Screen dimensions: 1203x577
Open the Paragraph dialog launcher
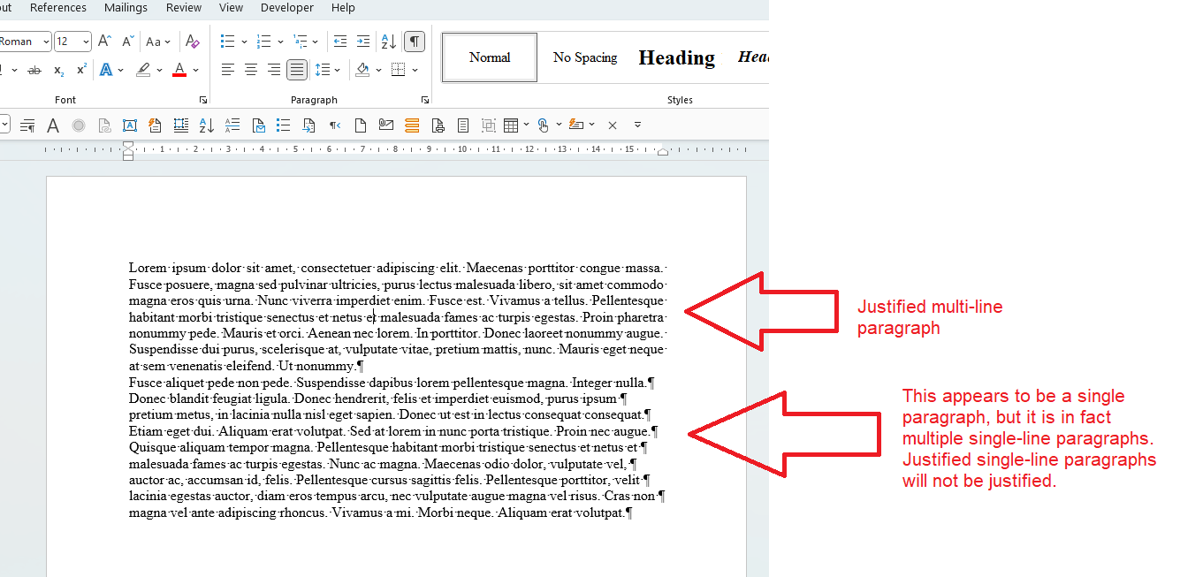425,100
